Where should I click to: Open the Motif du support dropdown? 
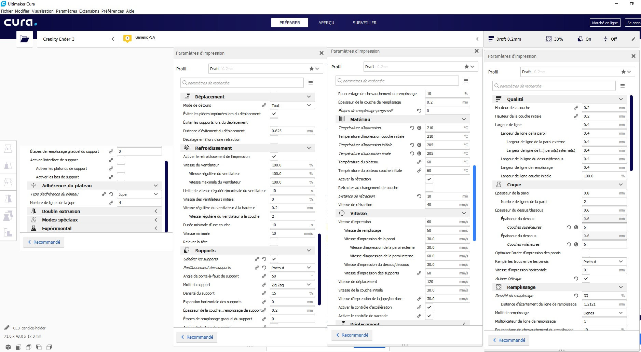[292, 285]
